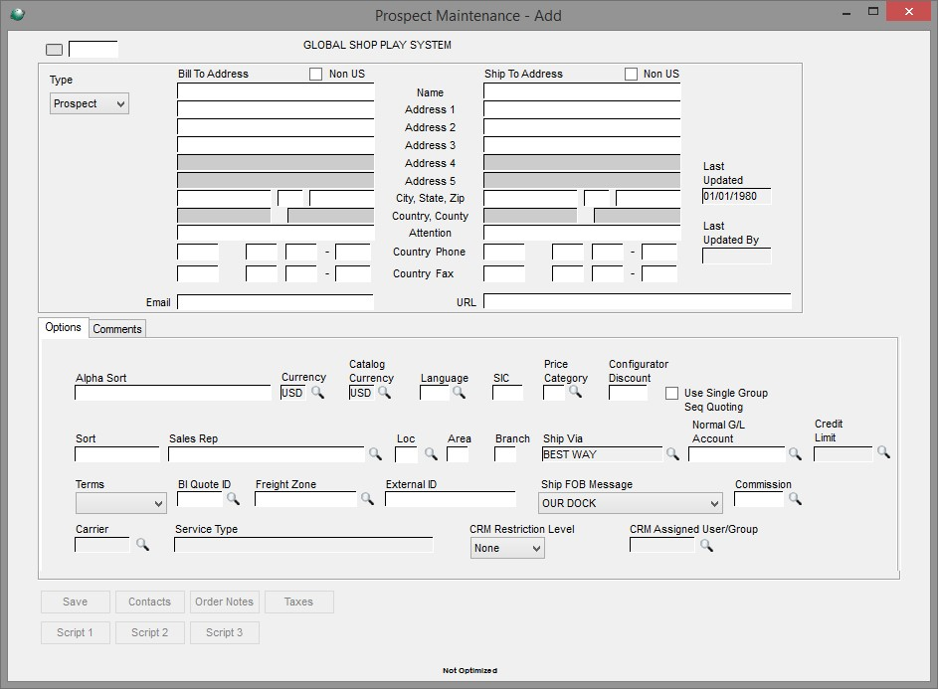Minimize the Prospect Maintenance window
938x689 pixels.
(846, 13)
